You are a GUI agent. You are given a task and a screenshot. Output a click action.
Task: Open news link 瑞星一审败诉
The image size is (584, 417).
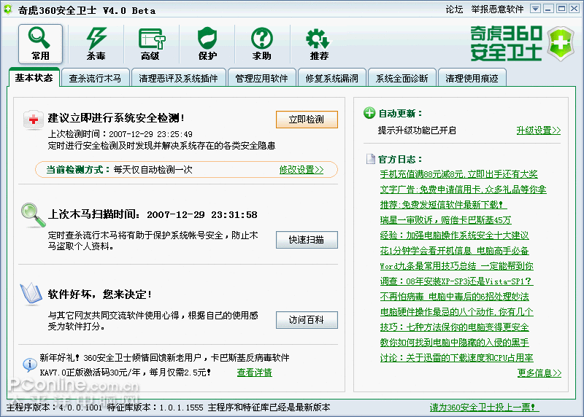click(x=445, y=219)
